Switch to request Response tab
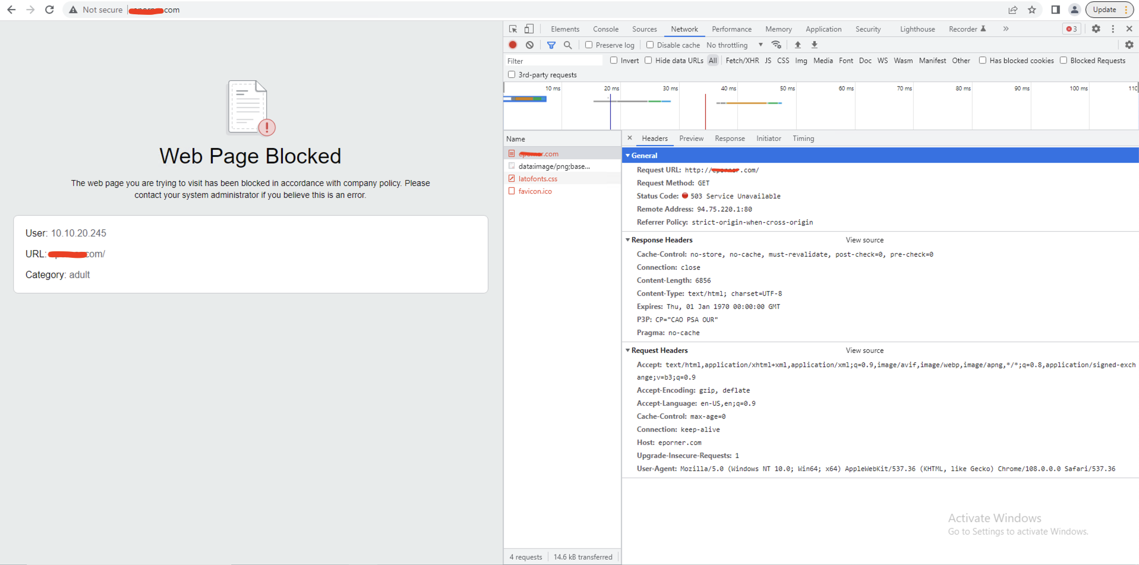The height and width of the screenshot is (565, 1139). (x=730, y=138)
